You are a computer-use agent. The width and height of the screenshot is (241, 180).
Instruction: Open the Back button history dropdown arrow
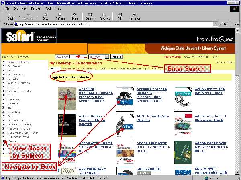point(19,16)
